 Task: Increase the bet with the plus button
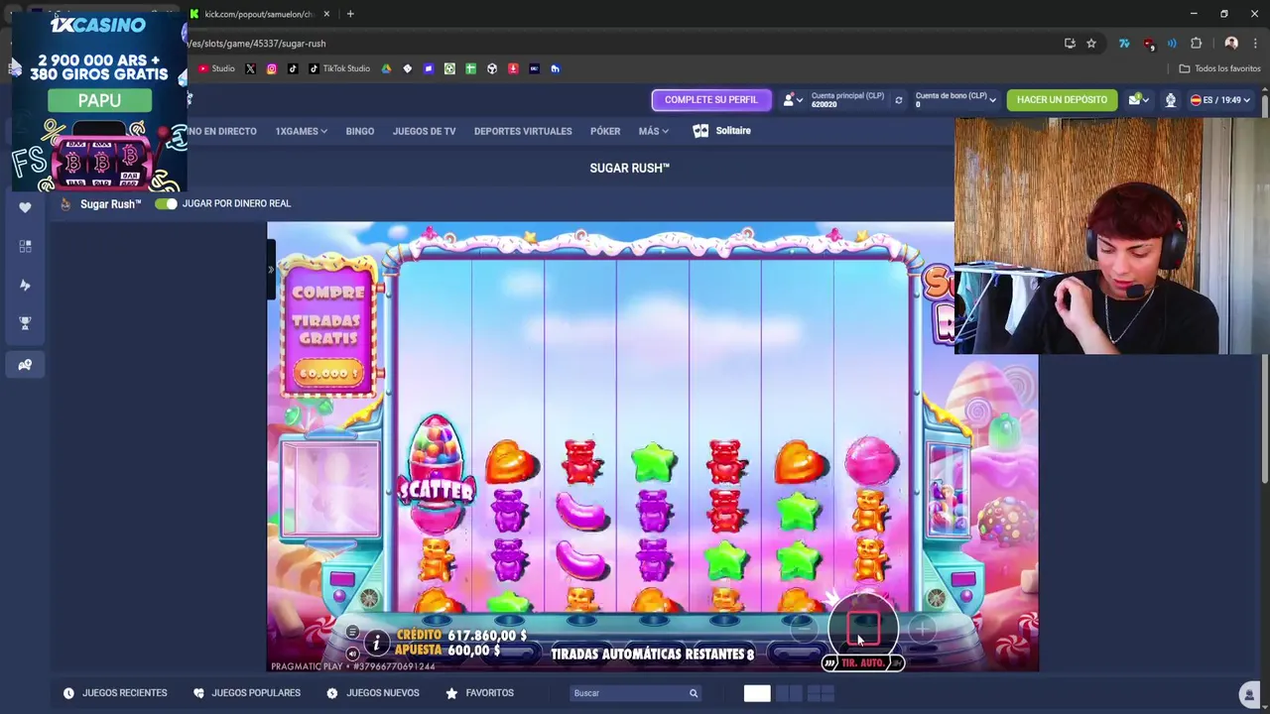(x=922, y=629)
